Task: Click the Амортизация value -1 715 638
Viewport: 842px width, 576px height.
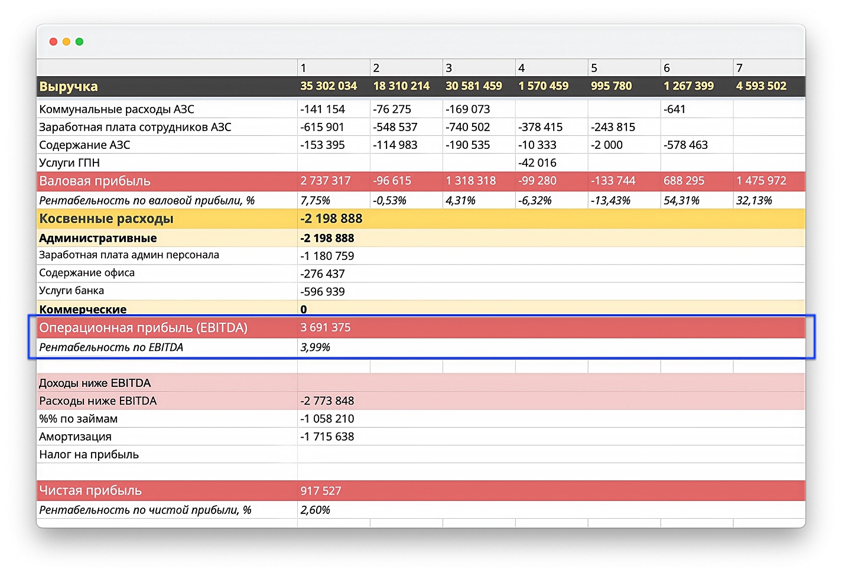Action: [x=327, y=437]
